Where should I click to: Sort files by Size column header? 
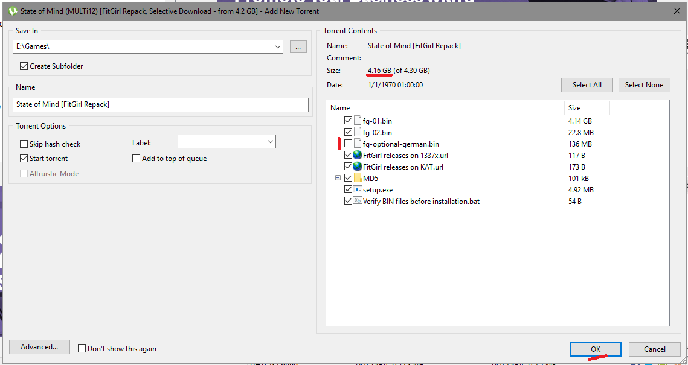[x=587, y=108]
